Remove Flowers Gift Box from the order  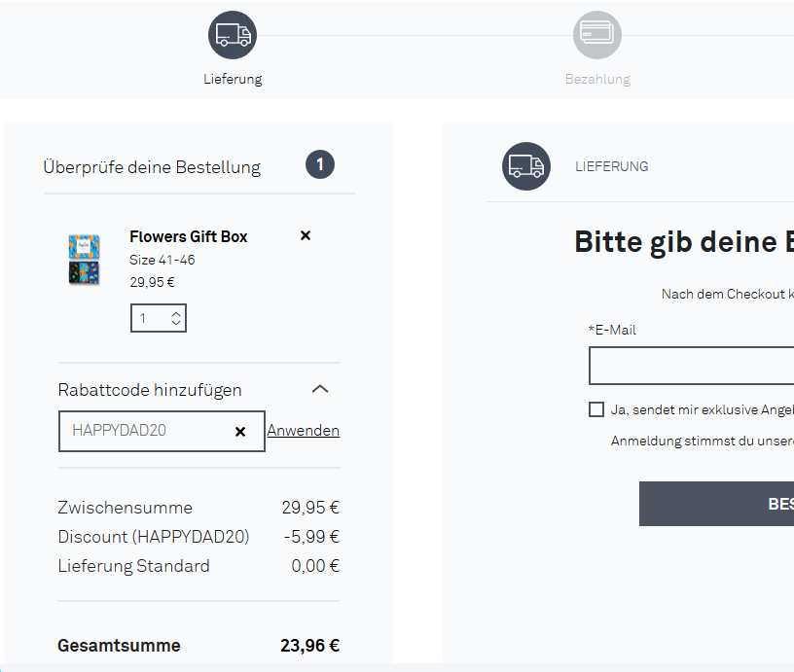306,235
